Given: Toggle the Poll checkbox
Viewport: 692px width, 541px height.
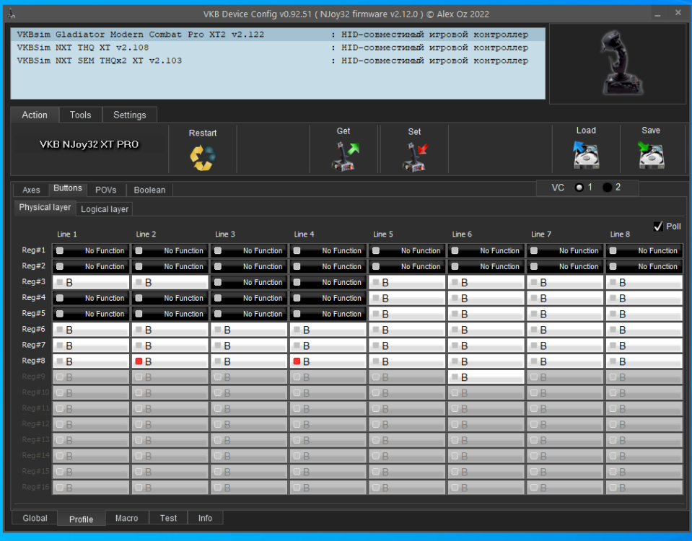Looking at the screenshot, I should coord(658,226).
